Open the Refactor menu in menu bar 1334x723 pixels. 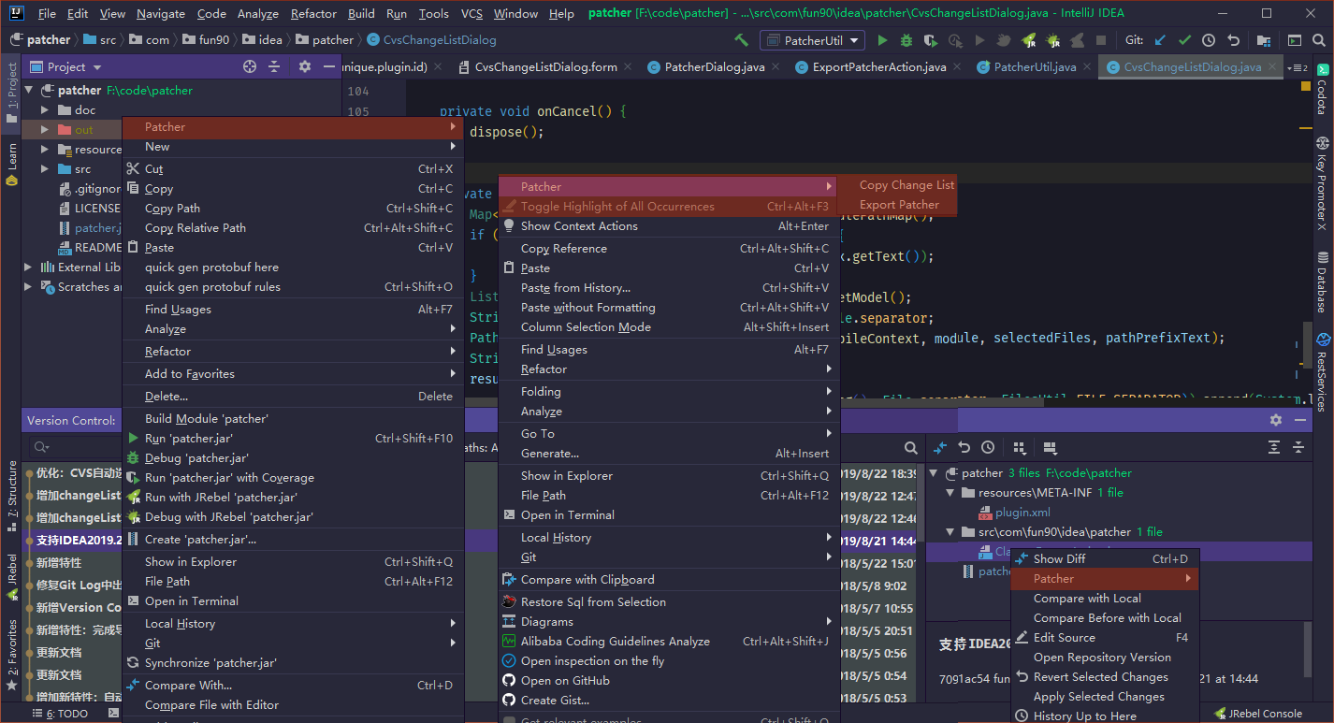tap(313, 14)
